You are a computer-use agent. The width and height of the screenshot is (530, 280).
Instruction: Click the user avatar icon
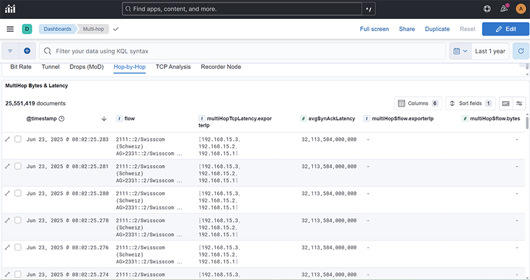520,9
